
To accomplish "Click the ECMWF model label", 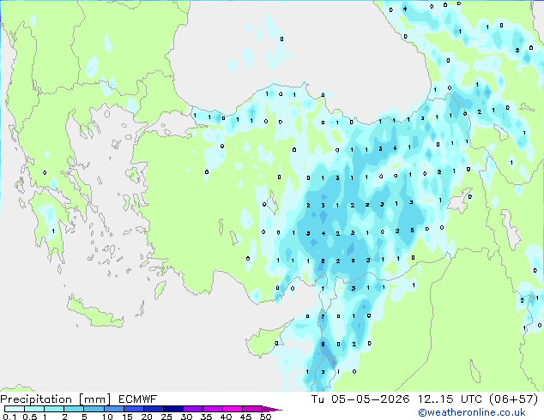I will point(138,399).
